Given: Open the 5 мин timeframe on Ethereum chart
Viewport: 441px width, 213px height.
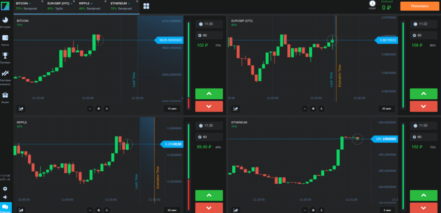Looking at the screenshot, I should [386, 210].
